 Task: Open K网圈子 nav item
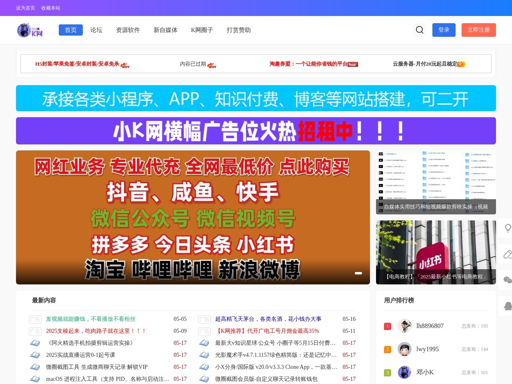202,30
